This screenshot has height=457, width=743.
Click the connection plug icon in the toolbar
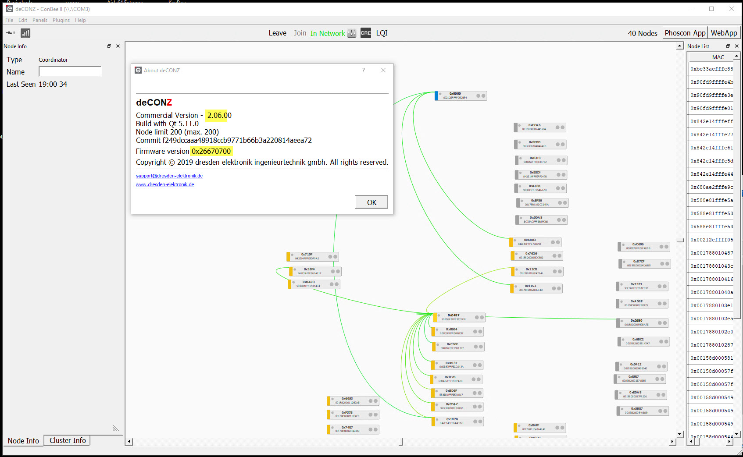(10, 33)
